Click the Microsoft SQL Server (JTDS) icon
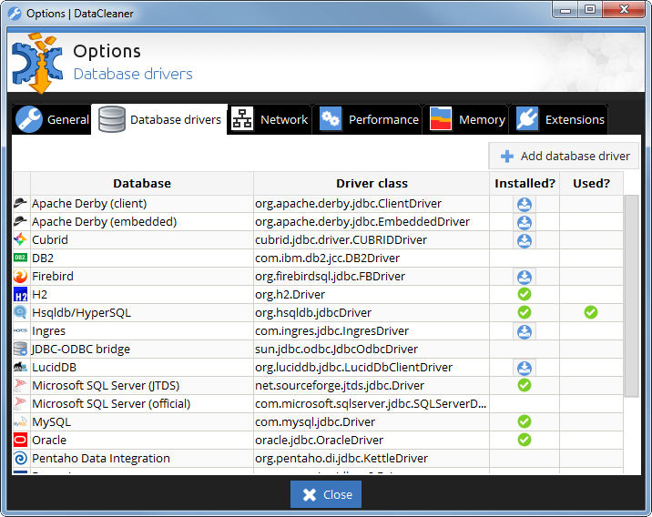Viewport: 652px width, 517px height. [20, 385]
